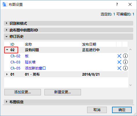The image size is (137, 116).
Task: Remove change Ch-05 with its blue X
Action: pyautogui.click(x=119, y=68)
